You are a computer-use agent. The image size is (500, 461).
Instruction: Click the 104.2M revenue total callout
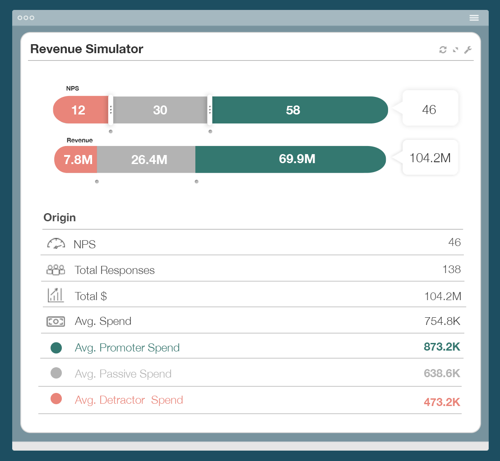[430, 158]
